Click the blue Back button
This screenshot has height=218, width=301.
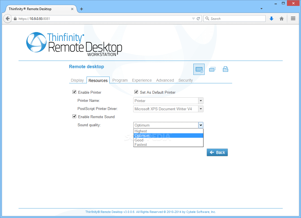point(217,152)
